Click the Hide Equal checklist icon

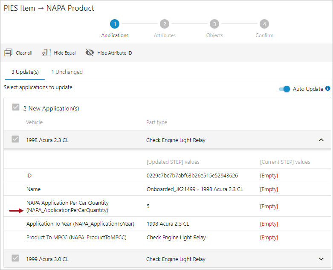point(46,52)
